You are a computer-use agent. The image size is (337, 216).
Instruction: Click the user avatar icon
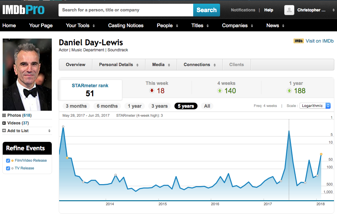click(x=289, y=10)
